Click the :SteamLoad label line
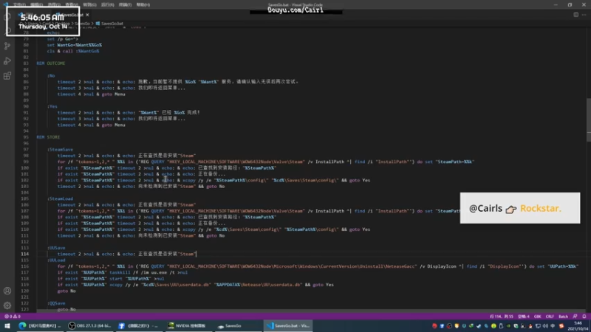 tap(61, 198)
